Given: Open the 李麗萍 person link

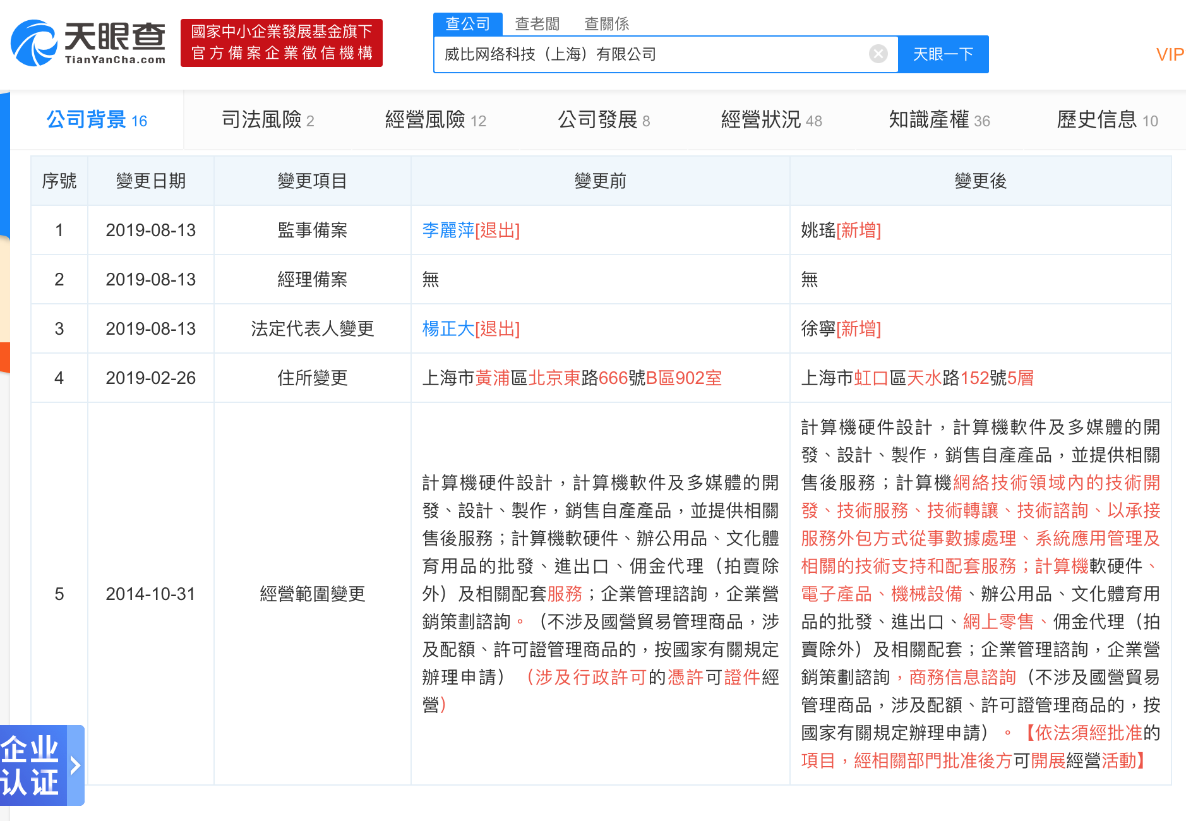Looking at the screenshot, I should [x=448, y=231].
